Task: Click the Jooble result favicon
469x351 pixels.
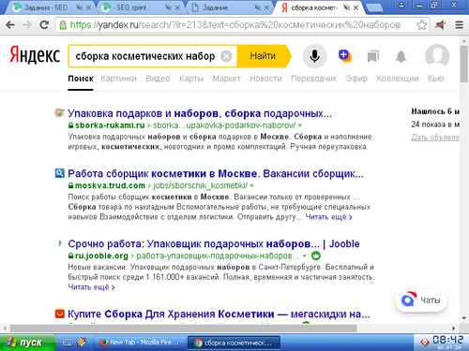Action: point(59,243)
